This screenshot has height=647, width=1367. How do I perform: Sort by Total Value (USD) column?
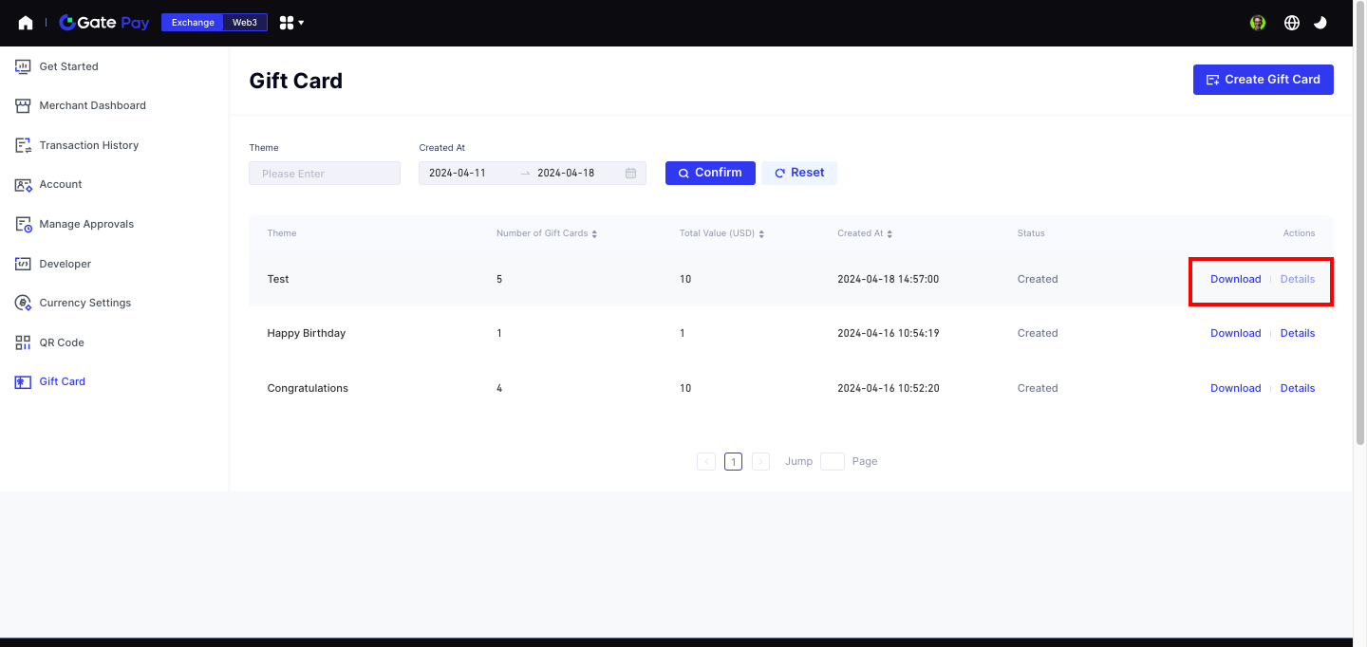coord(761,233)
